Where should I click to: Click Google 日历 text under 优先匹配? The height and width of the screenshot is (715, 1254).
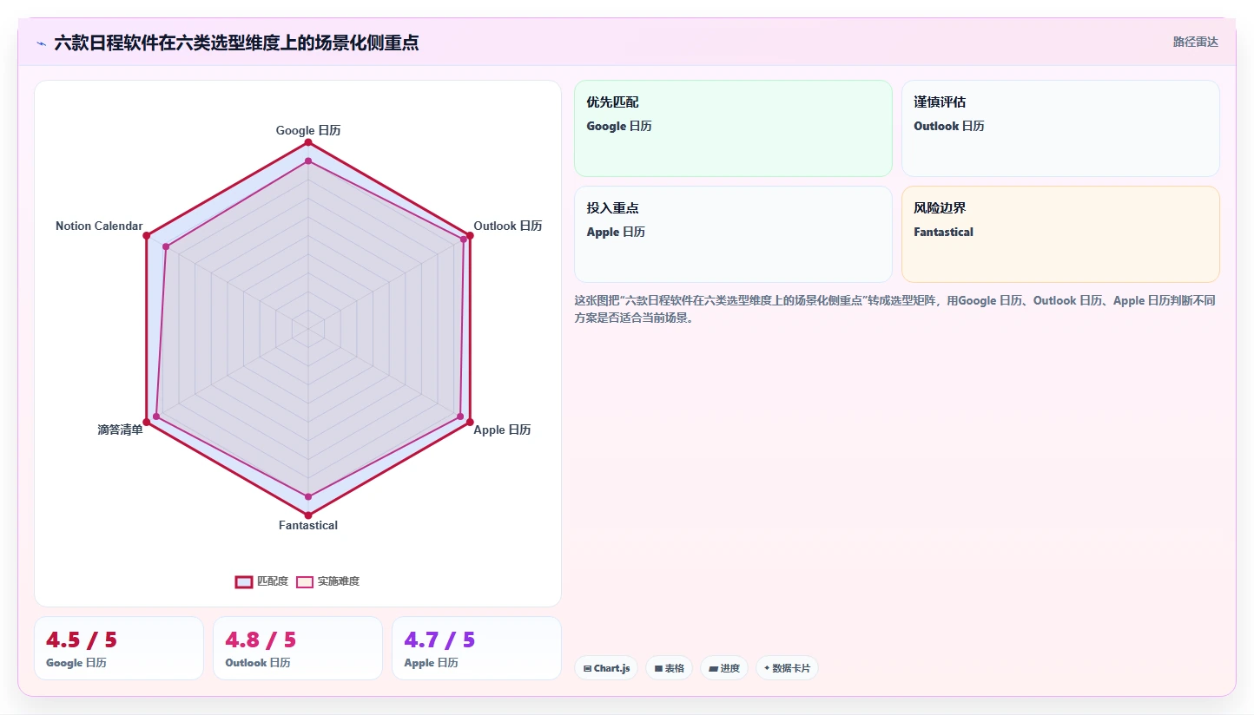pos(619,126)
